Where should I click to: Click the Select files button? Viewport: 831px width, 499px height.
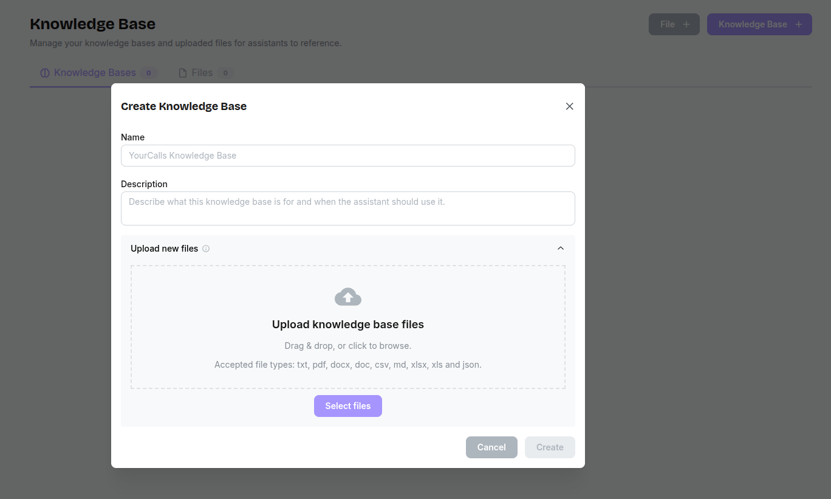[x=348, y=406]
